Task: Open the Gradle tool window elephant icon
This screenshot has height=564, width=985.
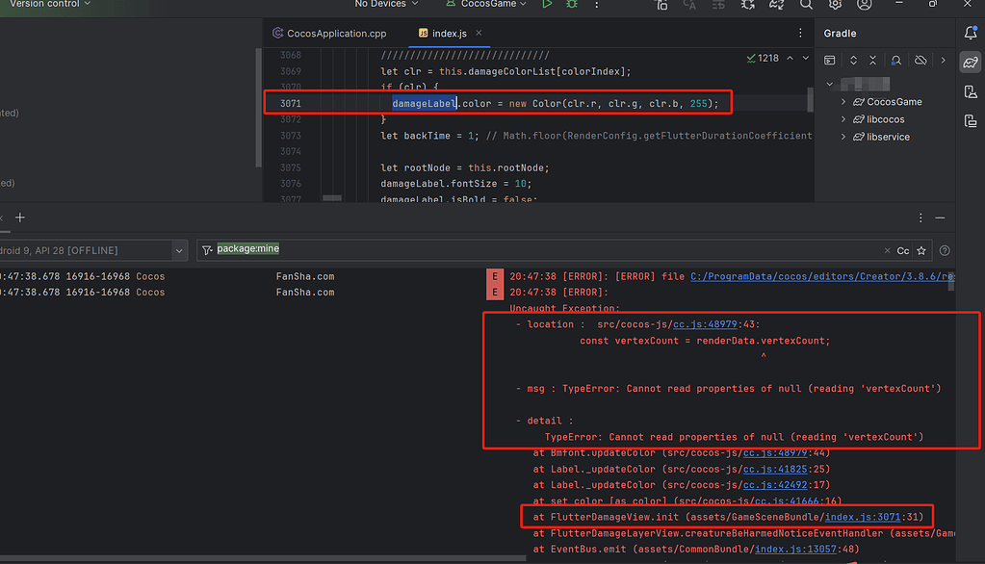Action: [x=971, y=62]
